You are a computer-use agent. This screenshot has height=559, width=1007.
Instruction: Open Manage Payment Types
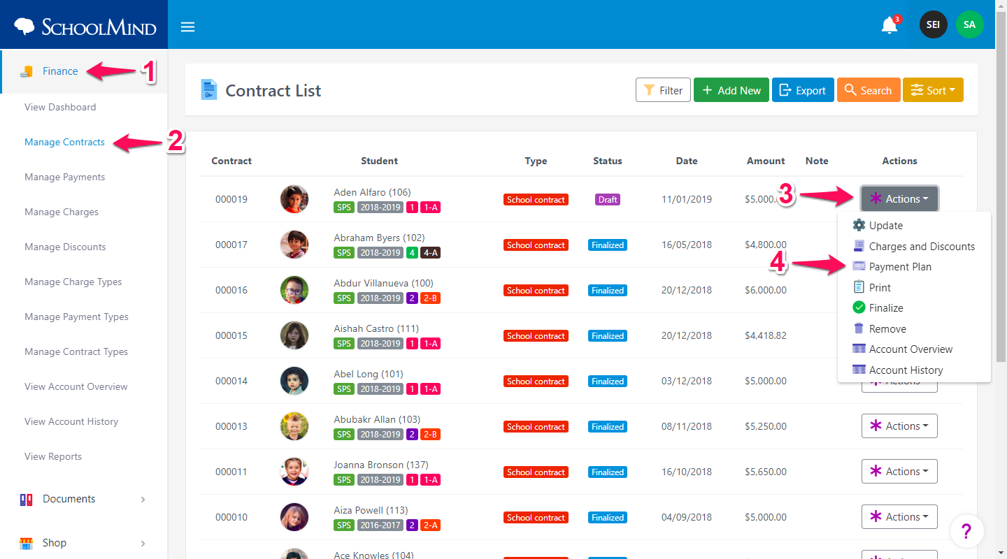76,317
